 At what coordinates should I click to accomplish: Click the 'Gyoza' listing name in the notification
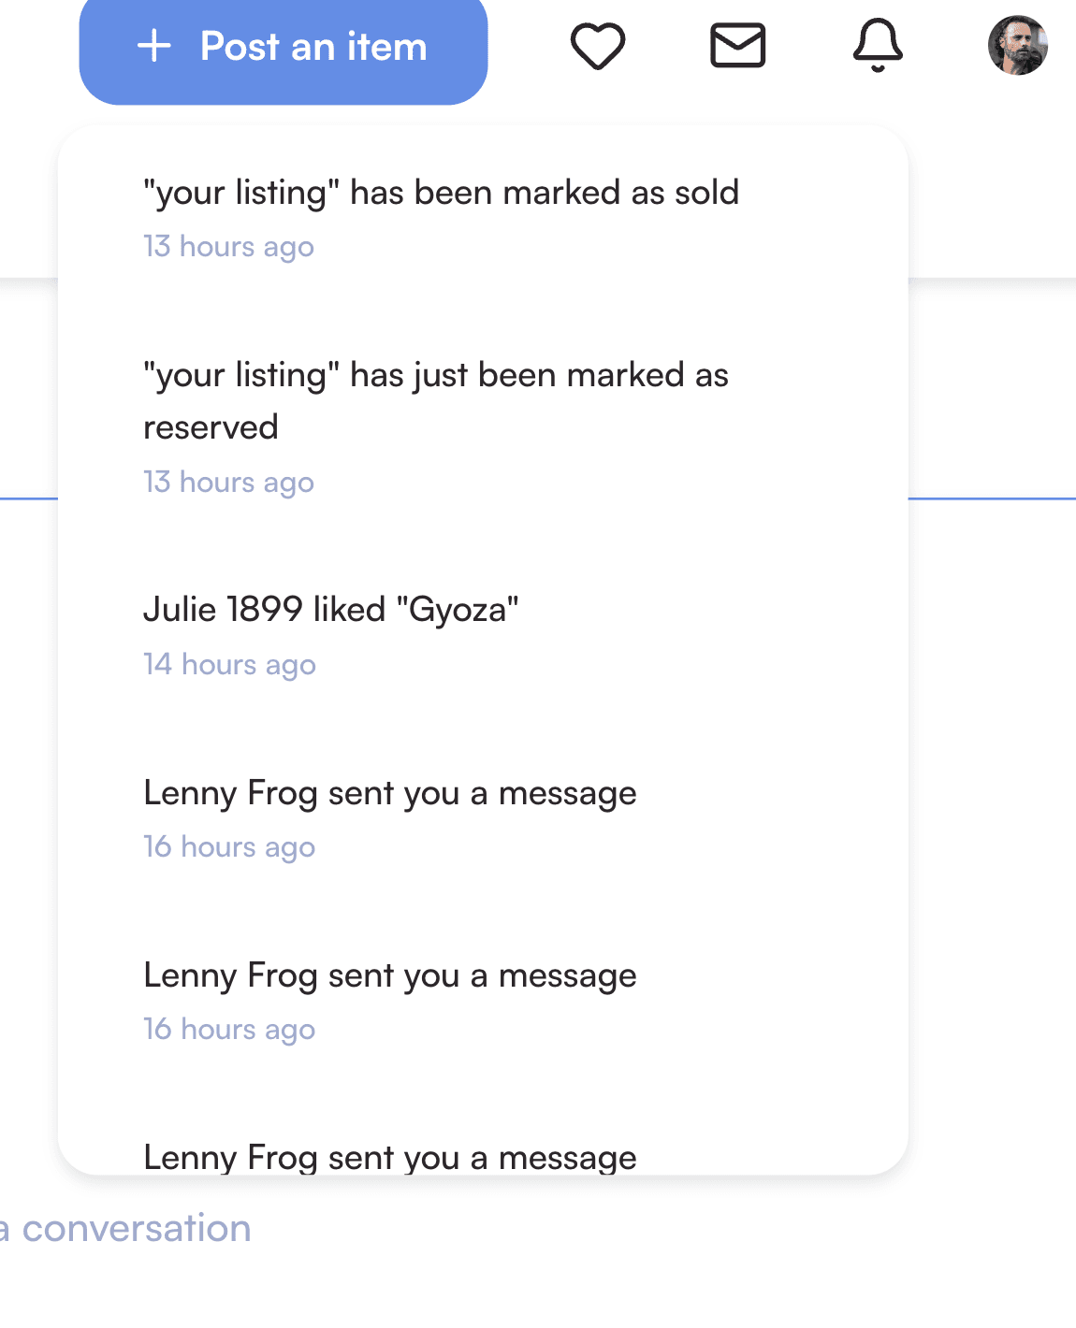[x=458, y=611]
